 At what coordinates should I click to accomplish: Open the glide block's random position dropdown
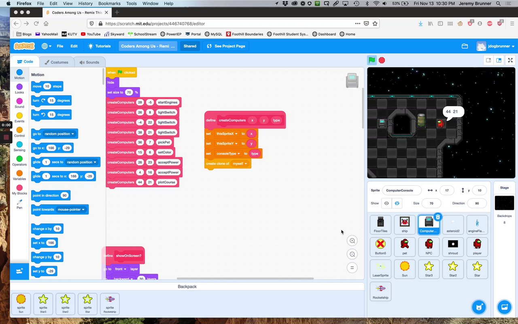[82, 162]
